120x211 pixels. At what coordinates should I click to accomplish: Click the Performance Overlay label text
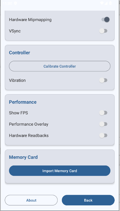click(x=29, y=124)
